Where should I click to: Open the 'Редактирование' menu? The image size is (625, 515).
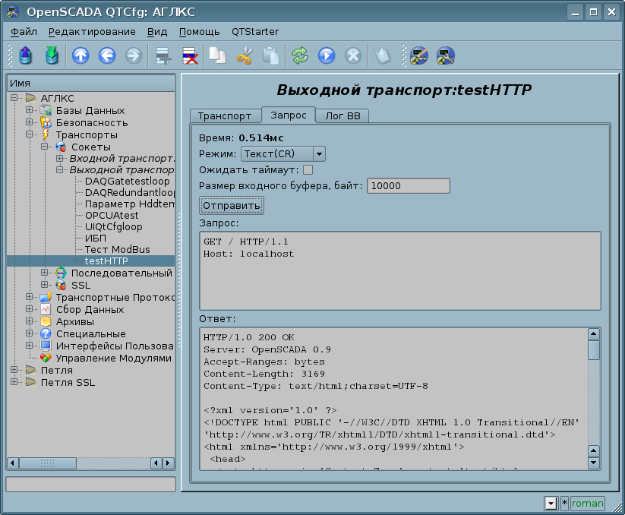pos(92,31)
